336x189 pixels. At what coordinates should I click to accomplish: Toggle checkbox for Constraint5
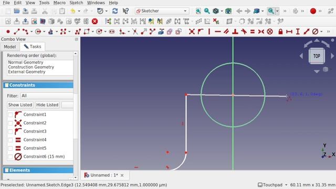coord(10,148)
